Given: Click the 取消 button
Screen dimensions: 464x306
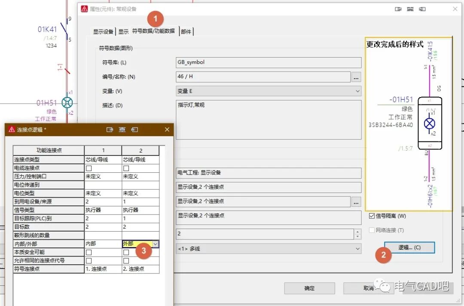Looking at the screenshot, I should [x=369, y=288].
